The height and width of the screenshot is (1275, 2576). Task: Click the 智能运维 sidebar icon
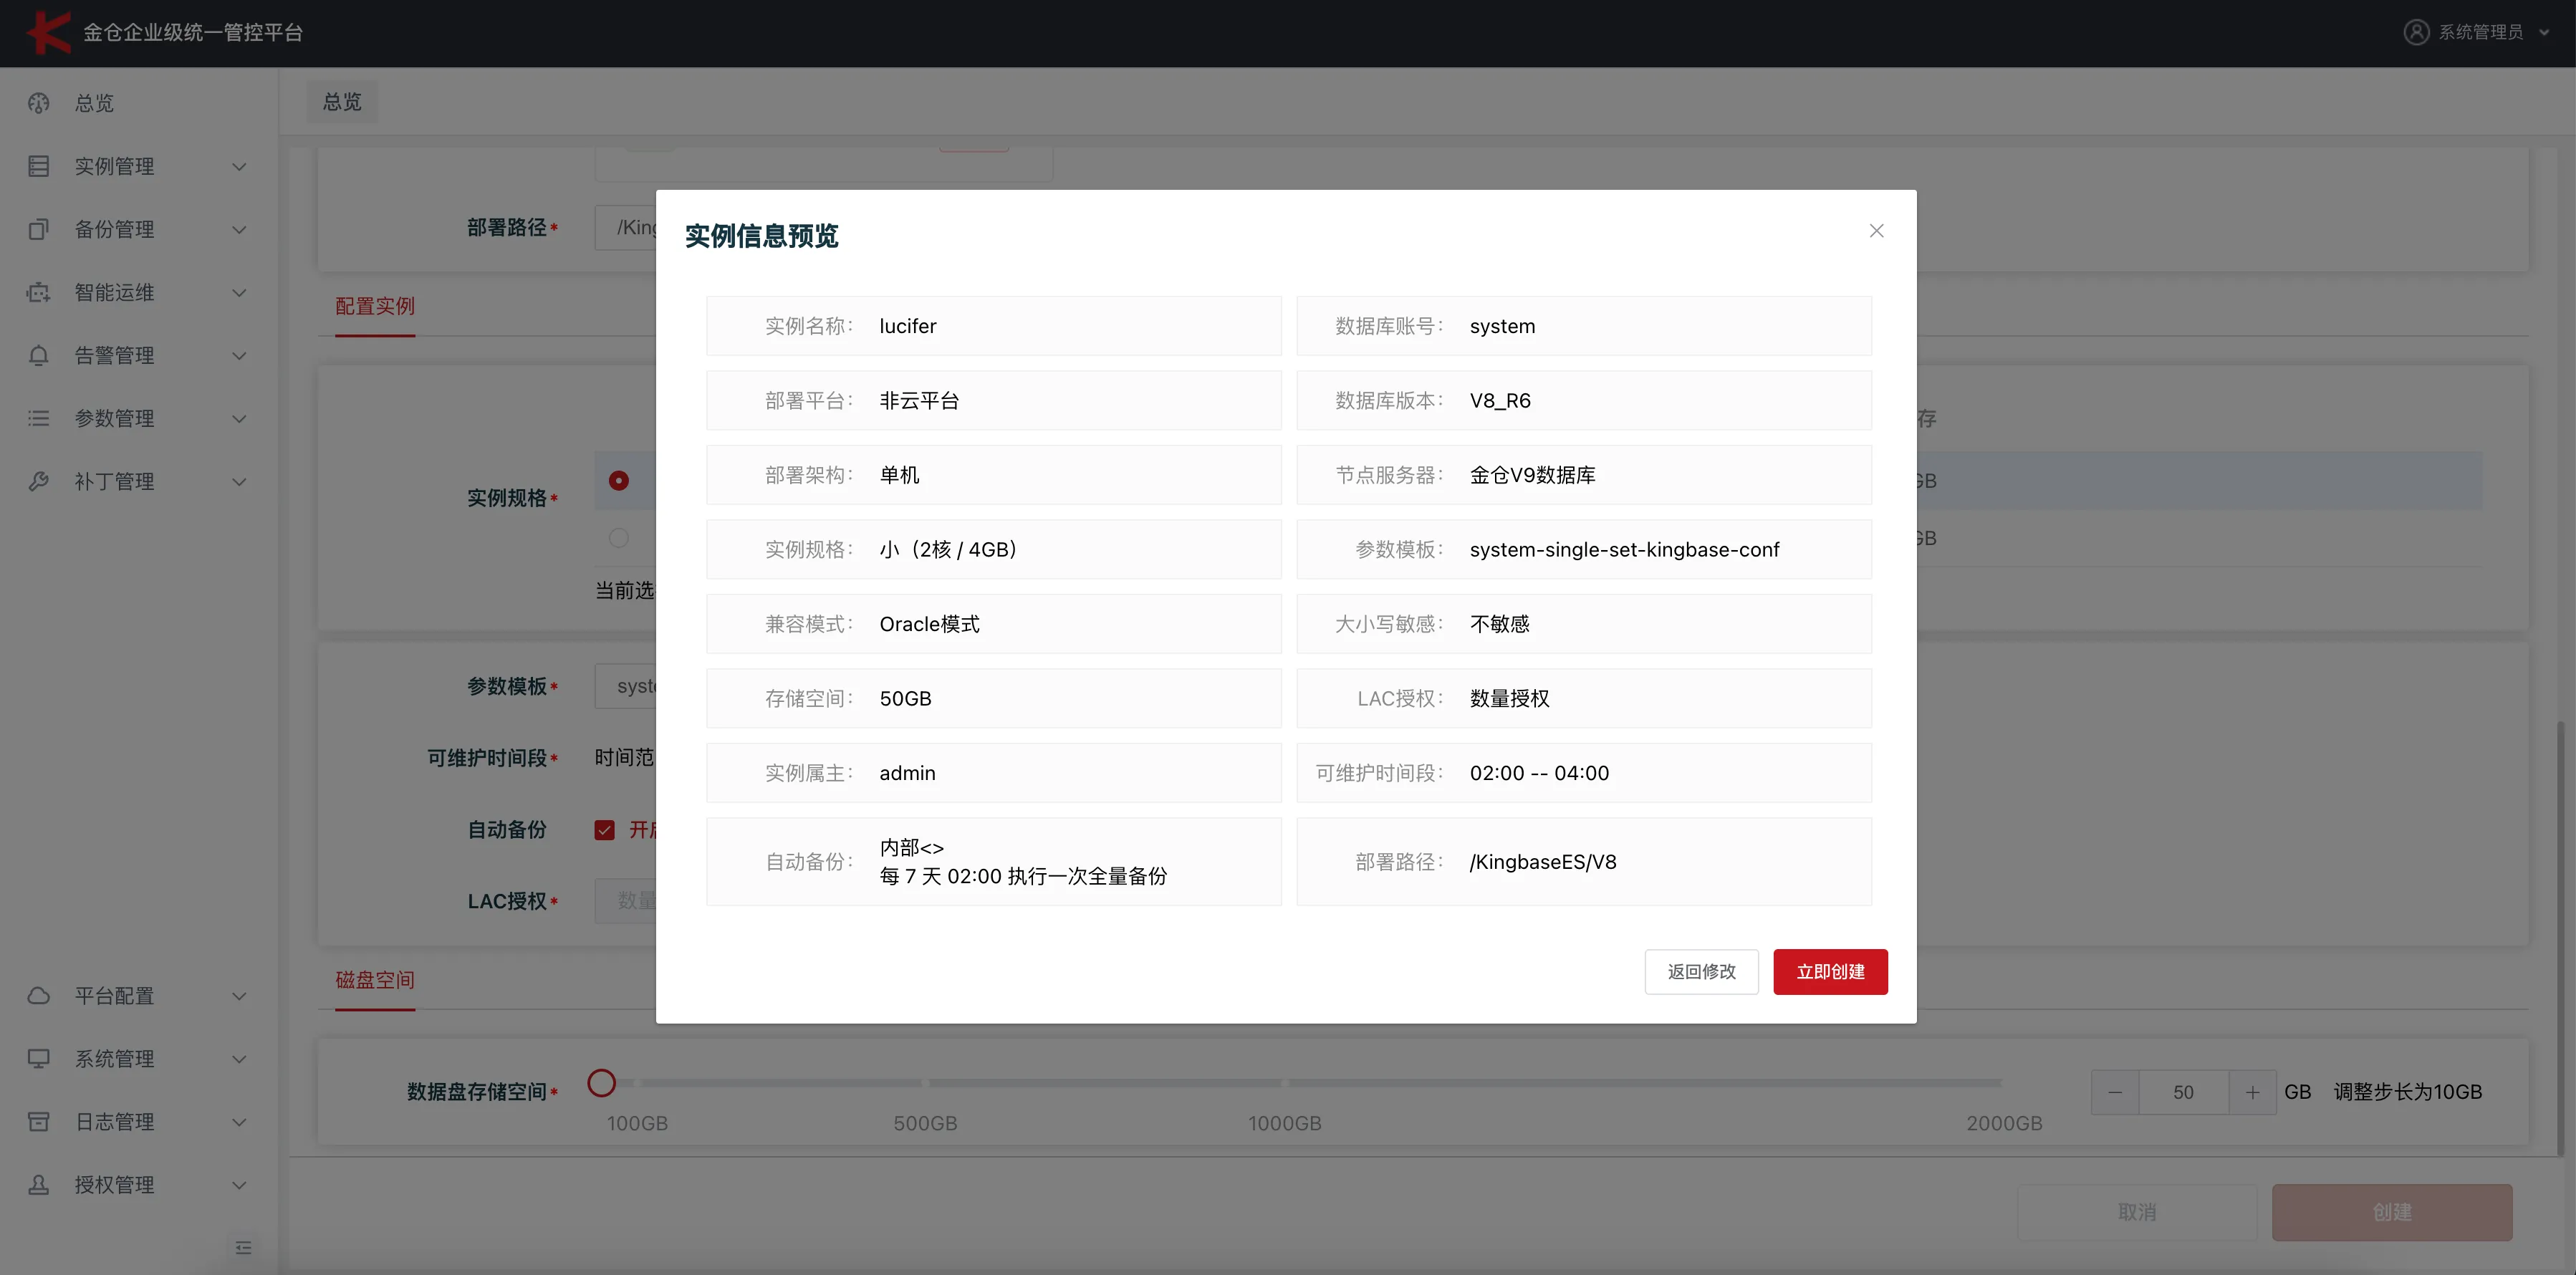click(38, 292)
